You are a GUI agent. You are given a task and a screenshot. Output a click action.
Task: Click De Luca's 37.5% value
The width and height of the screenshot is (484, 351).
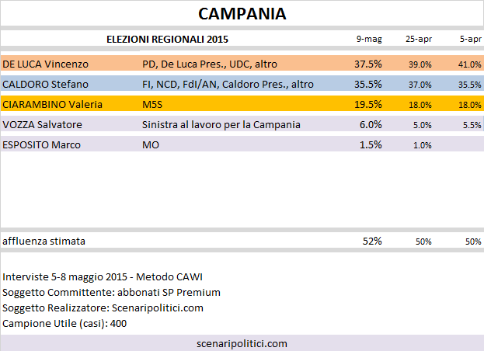coord(368,64)
